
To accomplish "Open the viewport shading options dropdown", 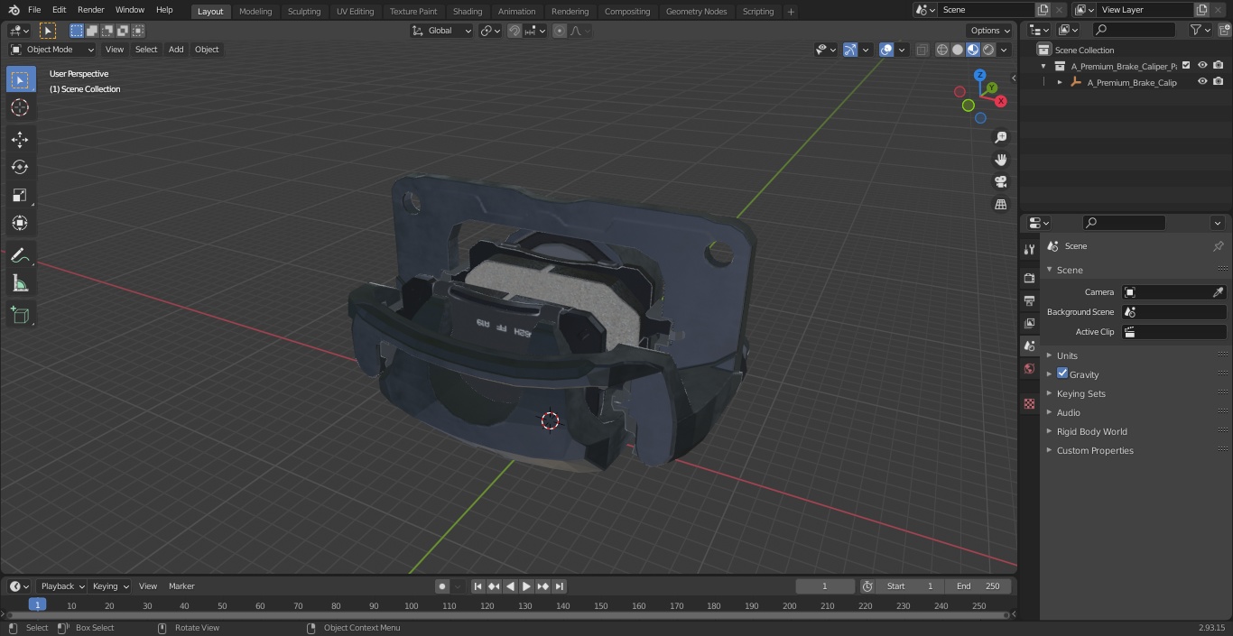I will [1004, 50].
